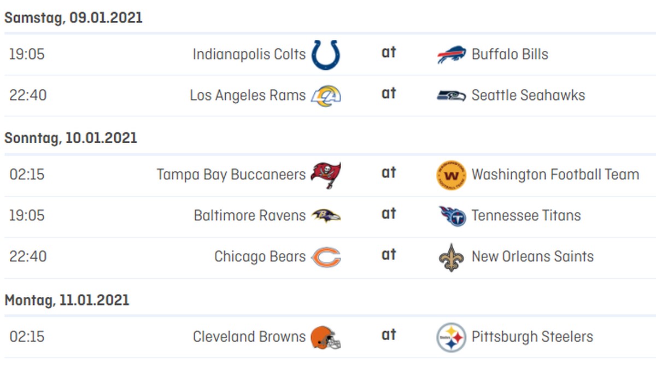Image resolution: width=656 pixels, height=369 pixels.
Task: Select the Baltimore Ravens logo
Action: [x=326, y=215]
